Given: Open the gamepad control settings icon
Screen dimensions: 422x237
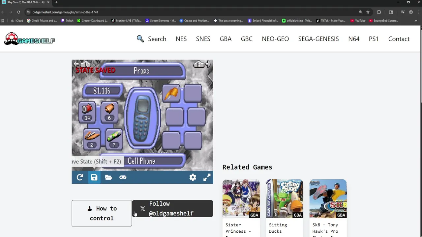Looking at the screenshot, I should point(123,177).
